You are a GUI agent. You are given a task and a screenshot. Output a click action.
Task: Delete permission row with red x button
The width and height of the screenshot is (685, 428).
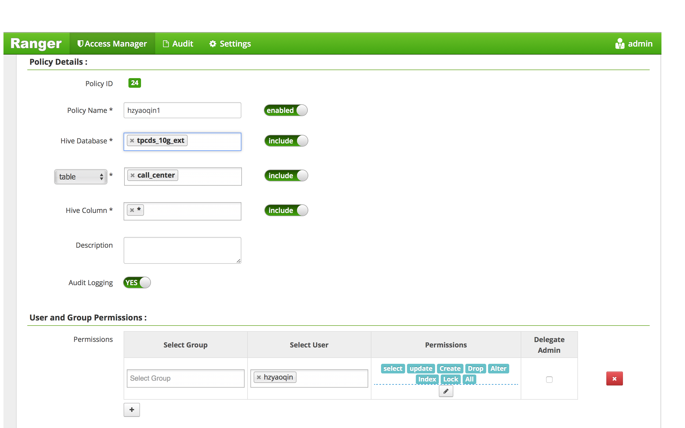(x=614, y=379)
